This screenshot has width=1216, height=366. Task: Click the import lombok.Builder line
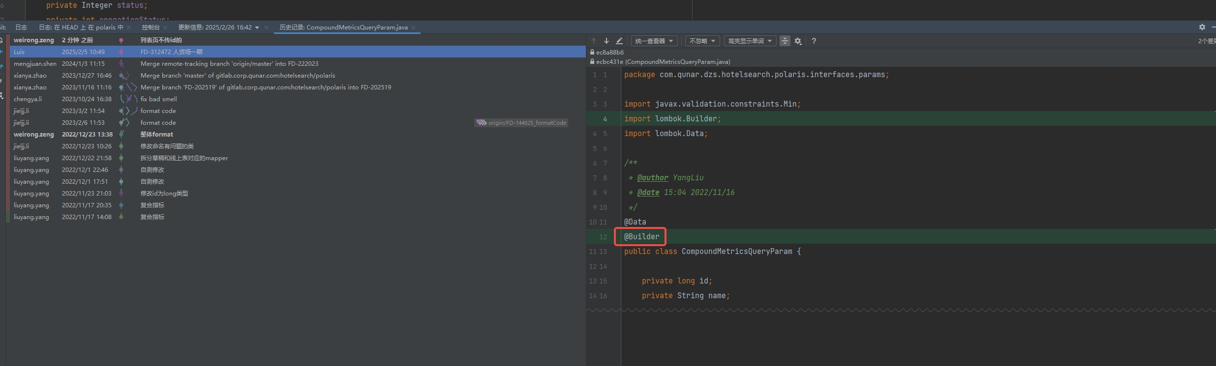[x=672, y=119]
